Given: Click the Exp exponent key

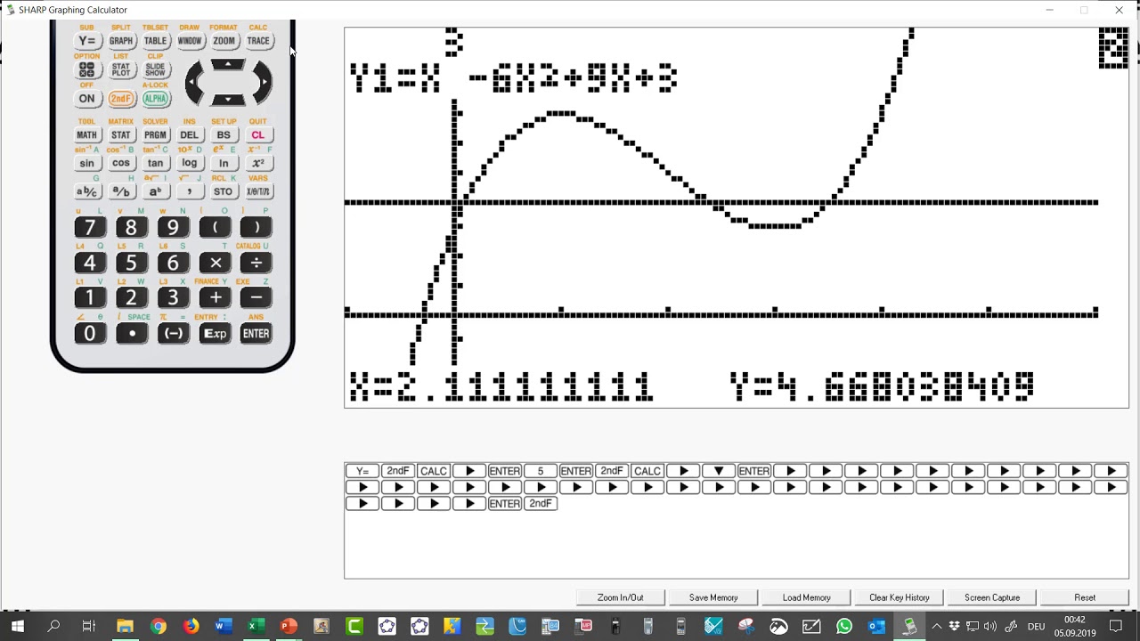Looking at the screenshot, I should click(216, 334).
